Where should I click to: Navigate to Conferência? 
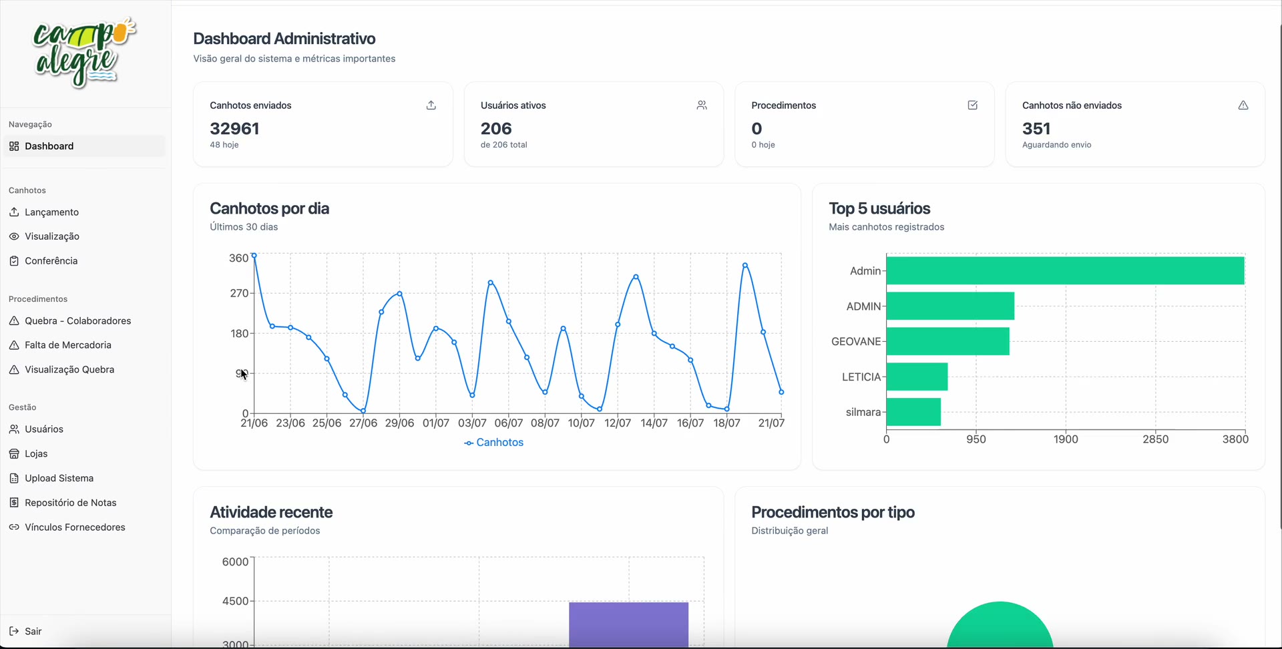point(84,261)
